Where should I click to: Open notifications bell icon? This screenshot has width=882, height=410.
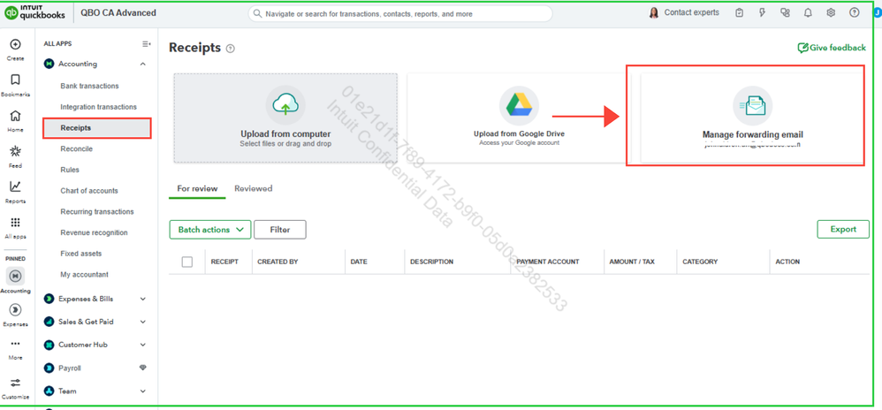click(x=809, y=13)
